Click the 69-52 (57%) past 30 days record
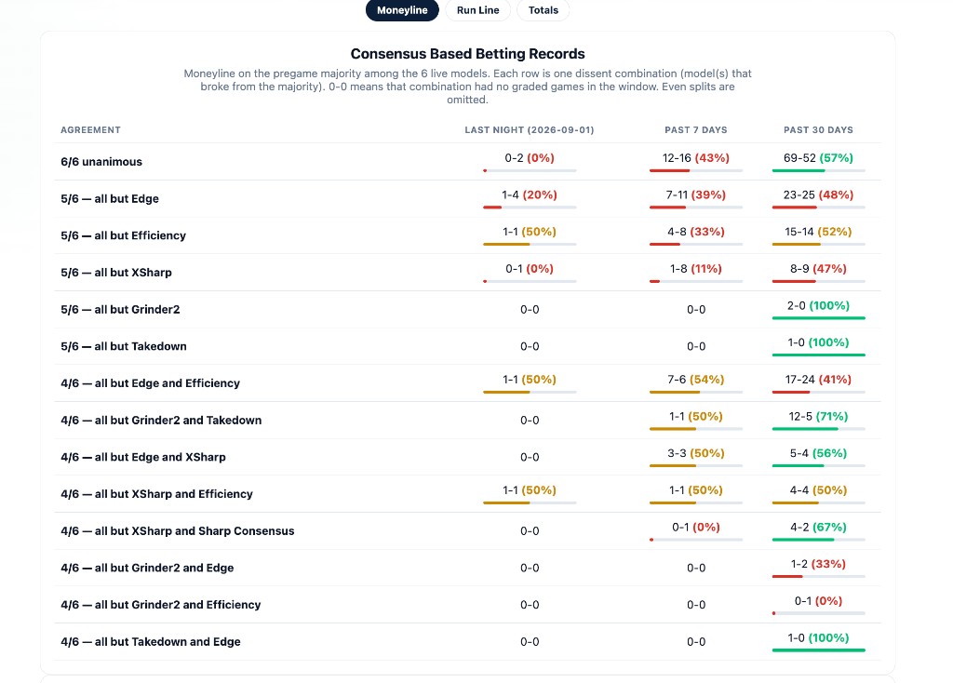This screenshot has width=953, height=683. tap(818, 158)
